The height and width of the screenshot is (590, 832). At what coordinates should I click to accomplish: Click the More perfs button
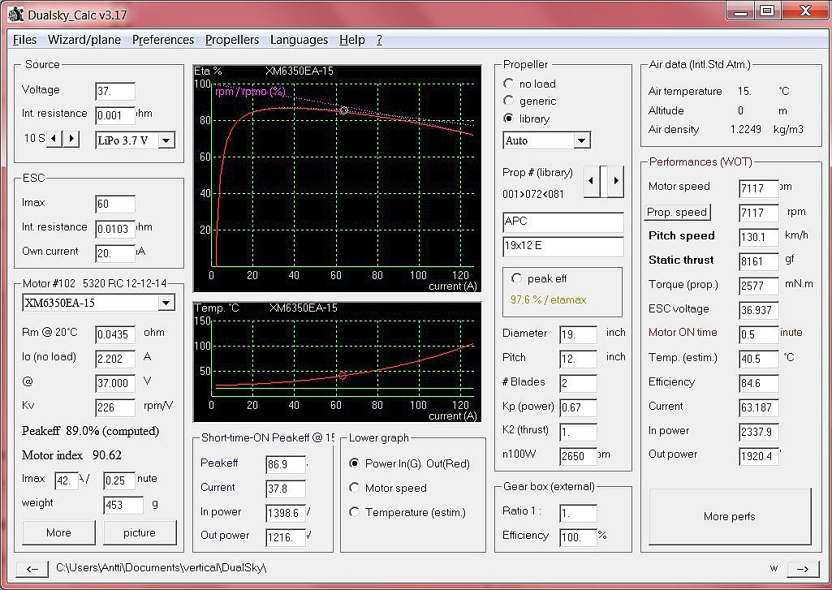pyautogui.click(x=730, y=516)
